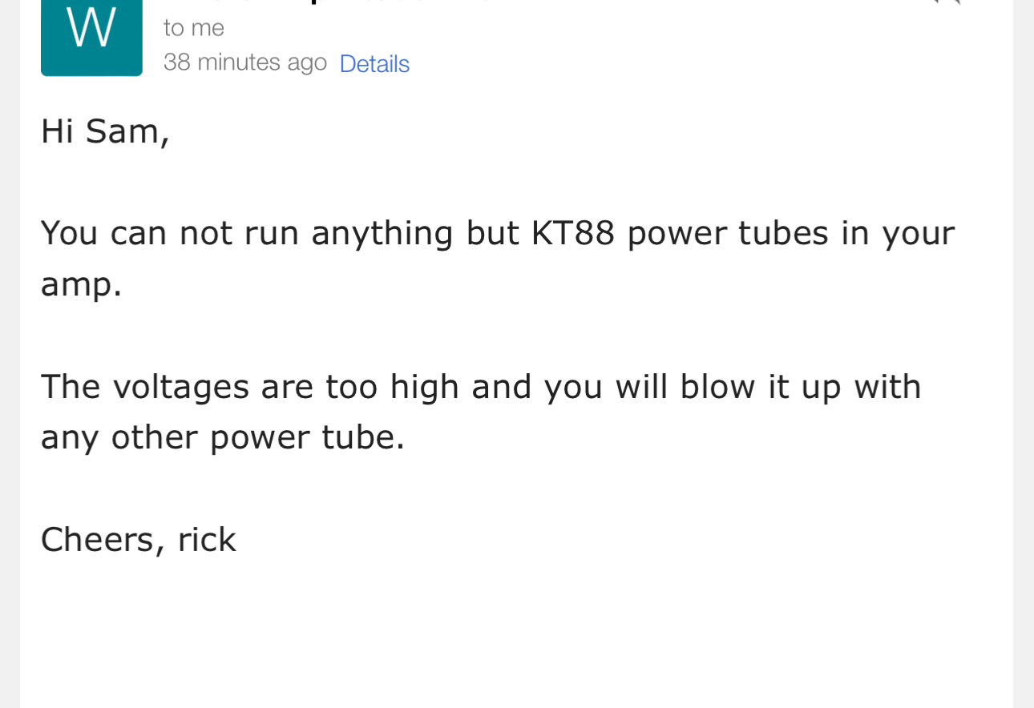Click the word "Cheers" in the signature
The width and height of the screenshot is (1034, 708).
[98, 540]
